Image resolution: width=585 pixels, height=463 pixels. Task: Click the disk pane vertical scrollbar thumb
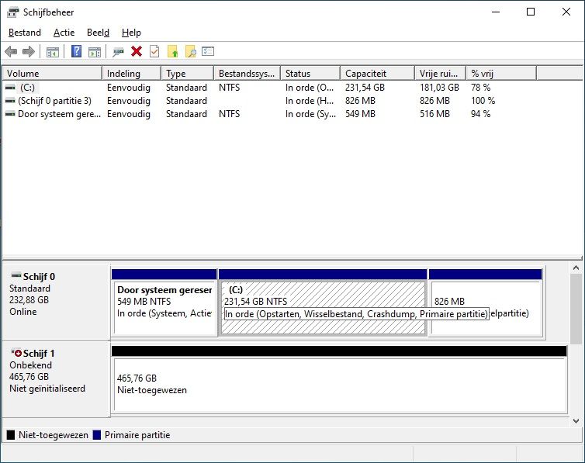pyautogui.click(x=576, y=309)
